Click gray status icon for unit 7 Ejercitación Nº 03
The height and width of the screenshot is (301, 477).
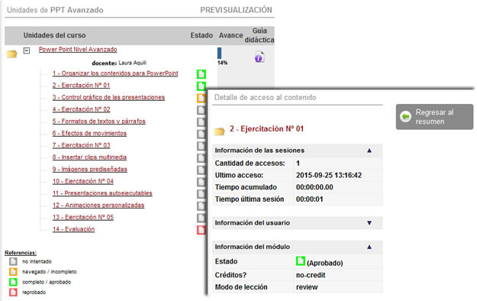[201, 146]
